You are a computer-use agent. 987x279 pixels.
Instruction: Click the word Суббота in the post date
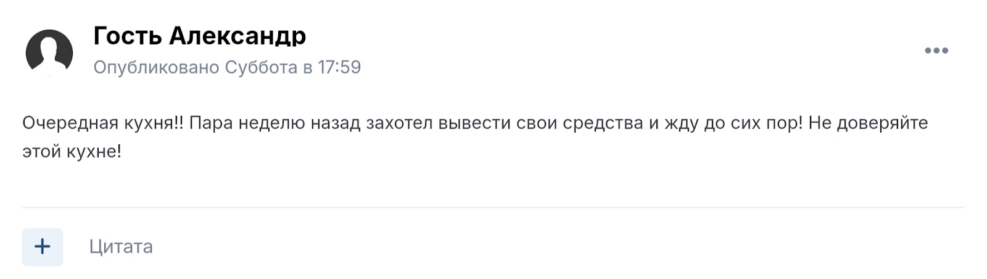(x=261, y=67)
